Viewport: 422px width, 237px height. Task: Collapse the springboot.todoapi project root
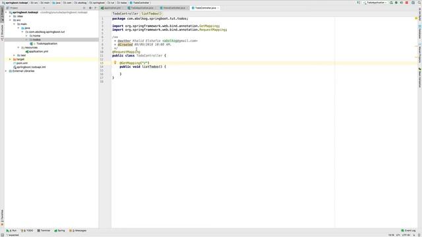tap(6, 13)
